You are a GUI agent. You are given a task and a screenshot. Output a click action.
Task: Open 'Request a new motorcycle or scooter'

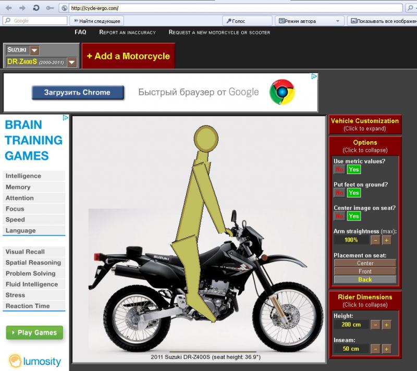pyautogui.click(x=219, y=32)
